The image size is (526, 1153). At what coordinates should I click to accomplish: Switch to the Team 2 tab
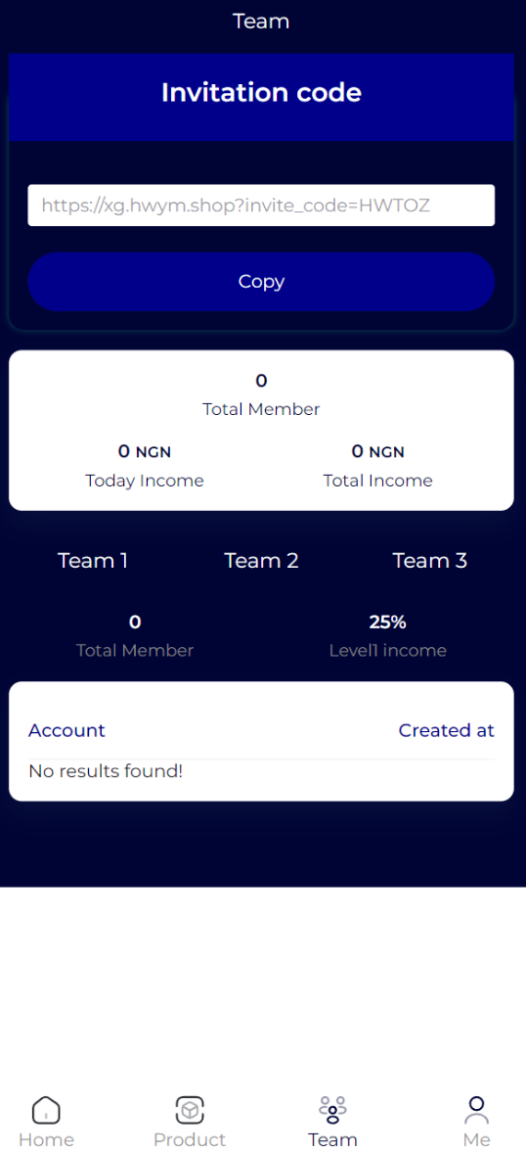[261, 561]
